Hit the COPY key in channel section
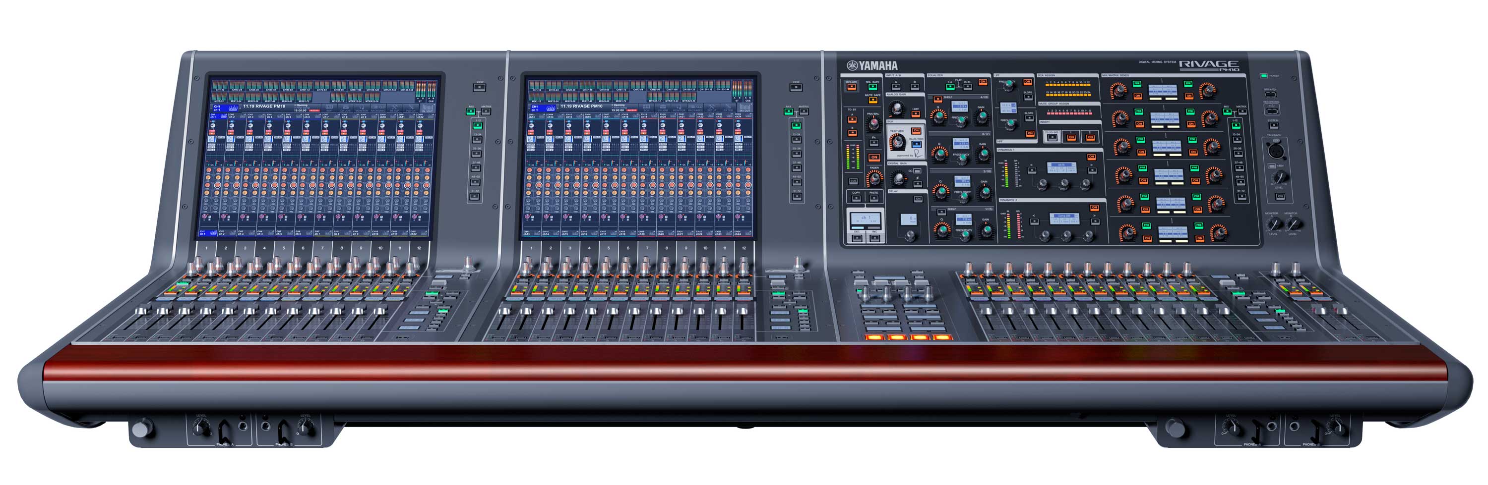This screenshot has width=1488, height=485. (x=857, y=198)
